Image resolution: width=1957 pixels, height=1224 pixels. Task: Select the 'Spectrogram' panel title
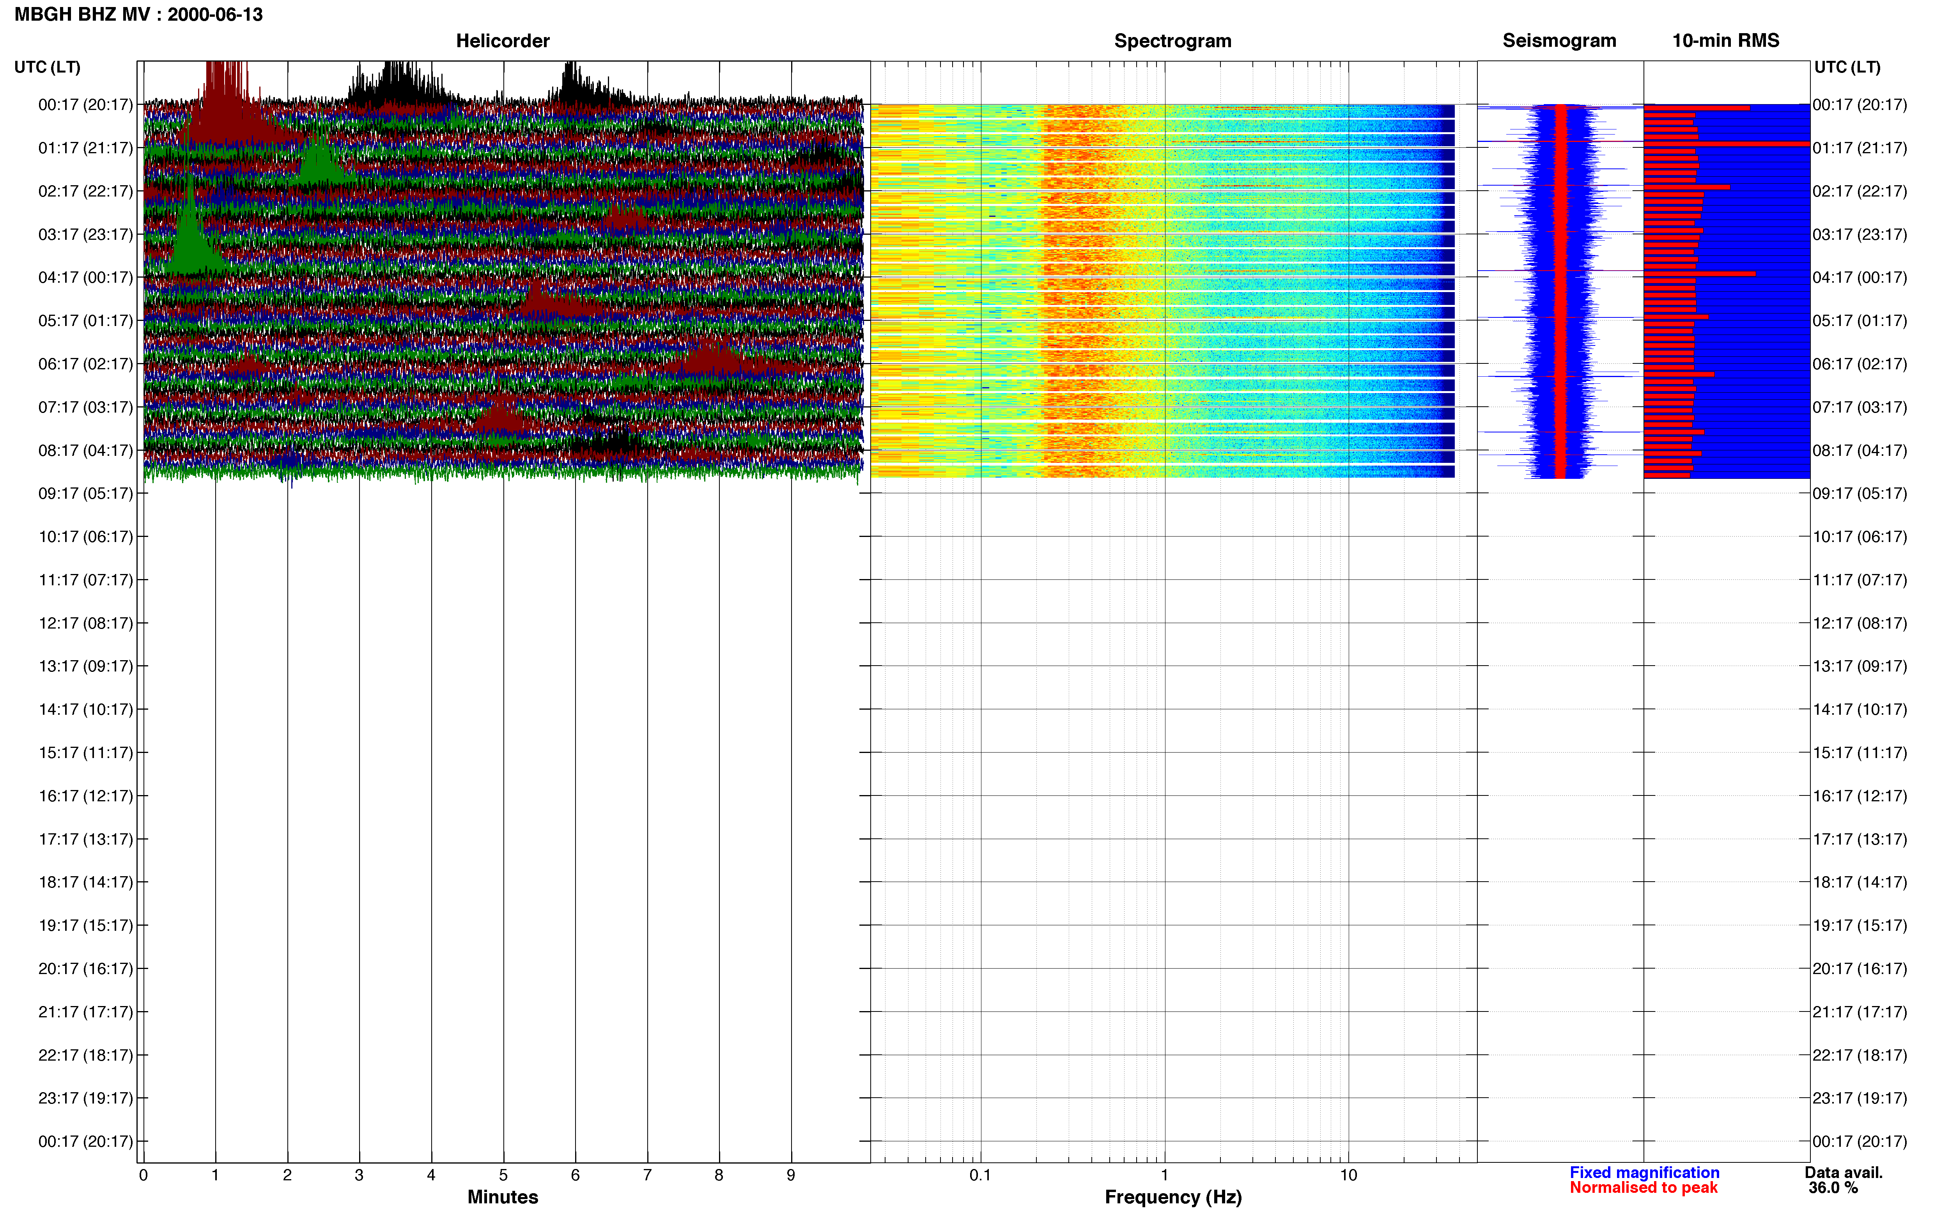tap(1173, 41)
